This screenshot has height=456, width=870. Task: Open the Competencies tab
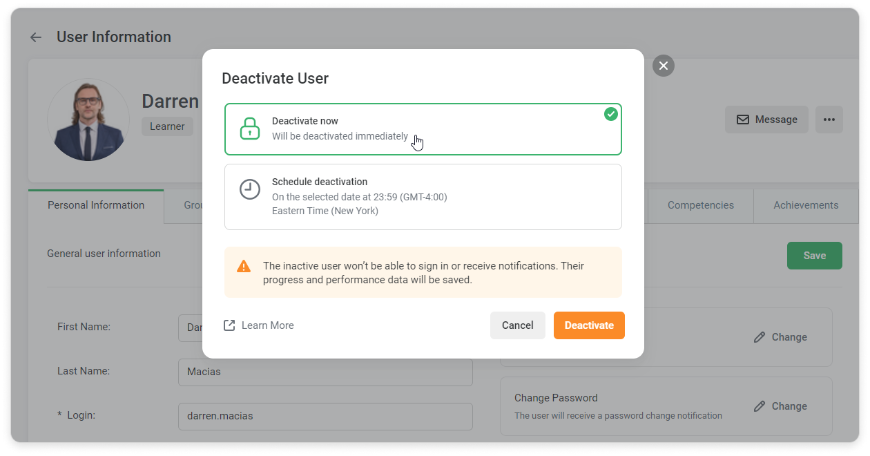[x=700, y=205]
